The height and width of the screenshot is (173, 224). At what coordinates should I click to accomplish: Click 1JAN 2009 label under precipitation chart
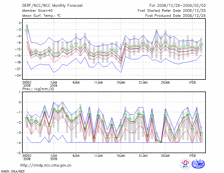pos(54,157)
